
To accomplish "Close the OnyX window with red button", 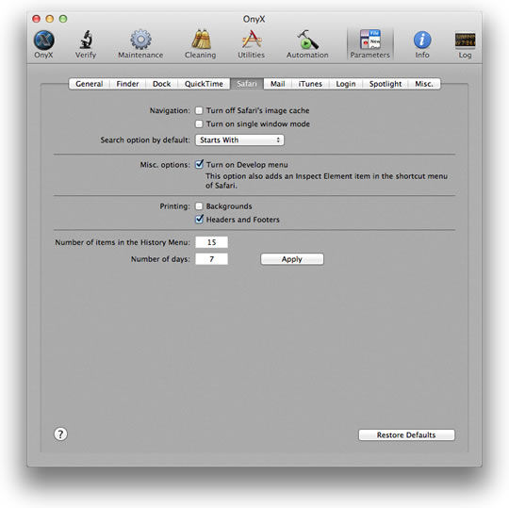I will point(37,19).
